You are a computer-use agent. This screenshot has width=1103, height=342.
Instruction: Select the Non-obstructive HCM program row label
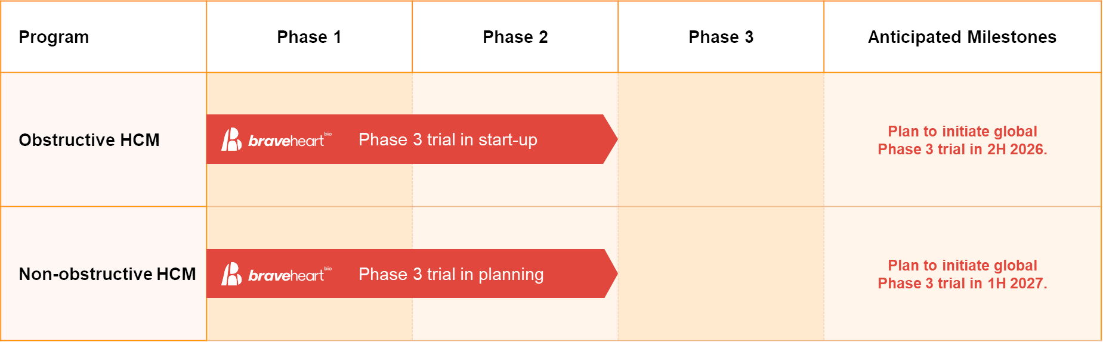(107, 274)
